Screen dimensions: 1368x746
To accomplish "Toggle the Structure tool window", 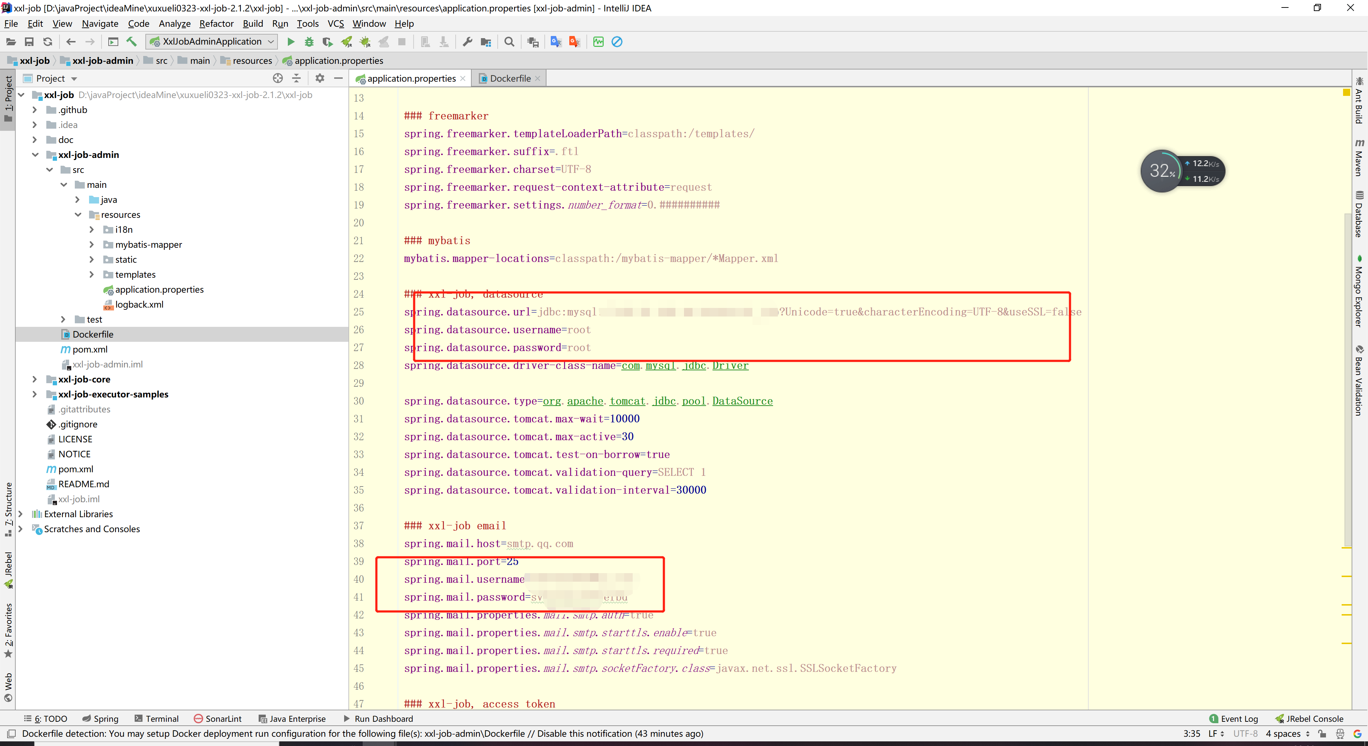I will 8,508.
